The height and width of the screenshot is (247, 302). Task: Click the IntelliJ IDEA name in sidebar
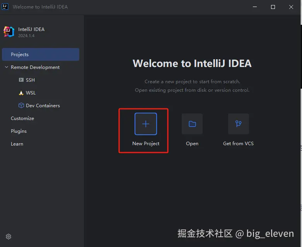(31, 29)
